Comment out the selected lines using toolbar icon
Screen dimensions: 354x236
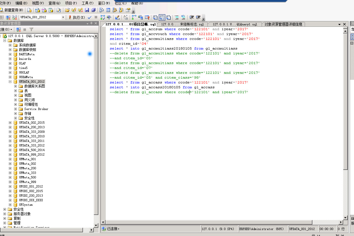tap(177, 17)
